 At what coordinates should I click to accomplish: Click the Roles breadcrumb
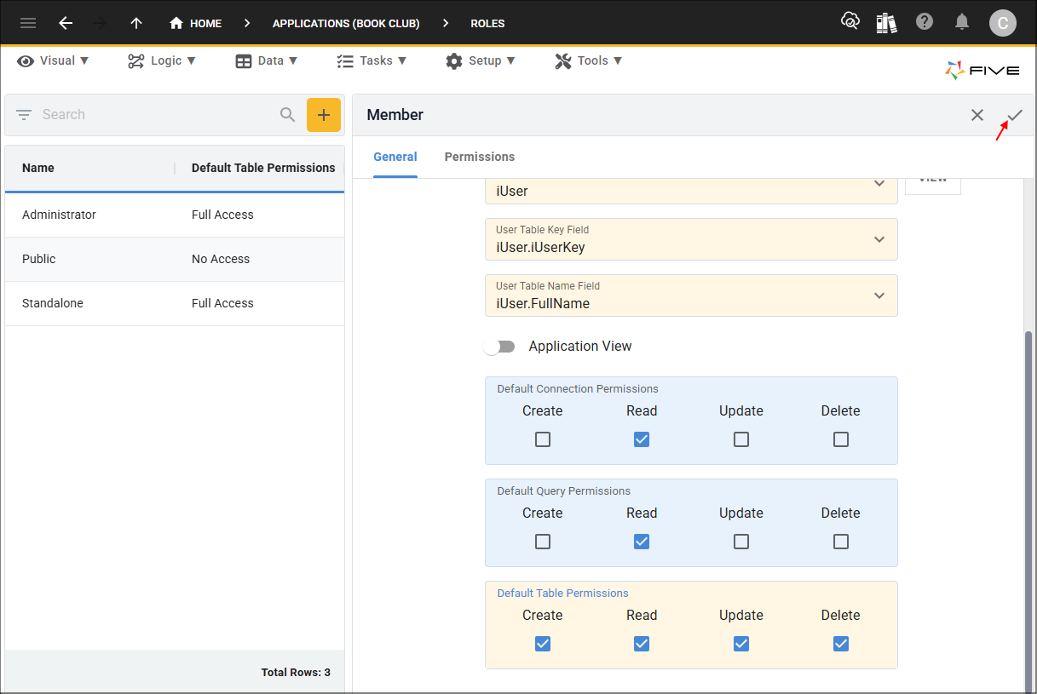tap(487, 24)
